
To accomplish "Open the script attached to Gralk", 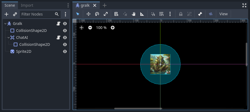I will point(58,24).
